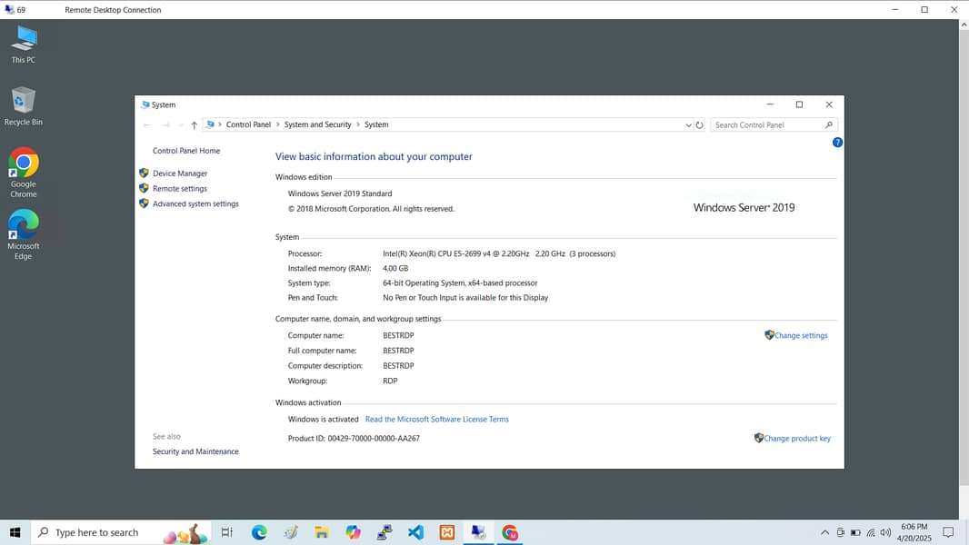The height and width of the screenshot is (545, 969).
Task: Open the recent locations dropdown arrow
Action: [x=181, y=124]
